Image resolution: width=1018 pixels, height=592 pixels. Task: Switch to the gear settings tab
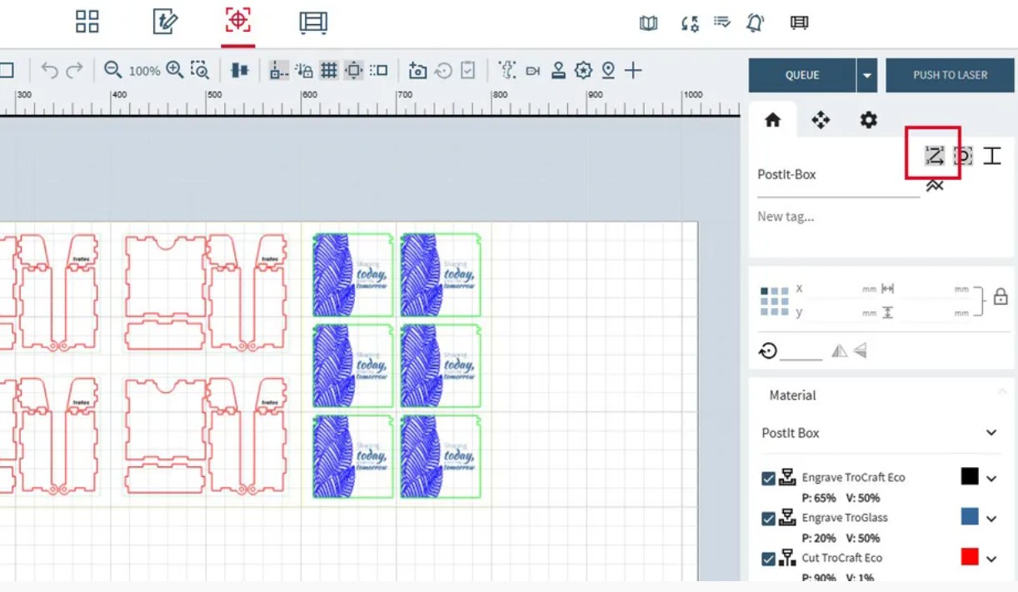(868, 121)
